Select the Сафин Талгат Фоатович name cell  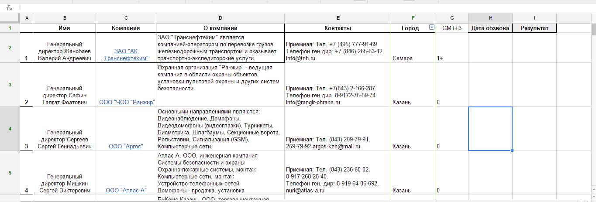click(x=65, y=85)
